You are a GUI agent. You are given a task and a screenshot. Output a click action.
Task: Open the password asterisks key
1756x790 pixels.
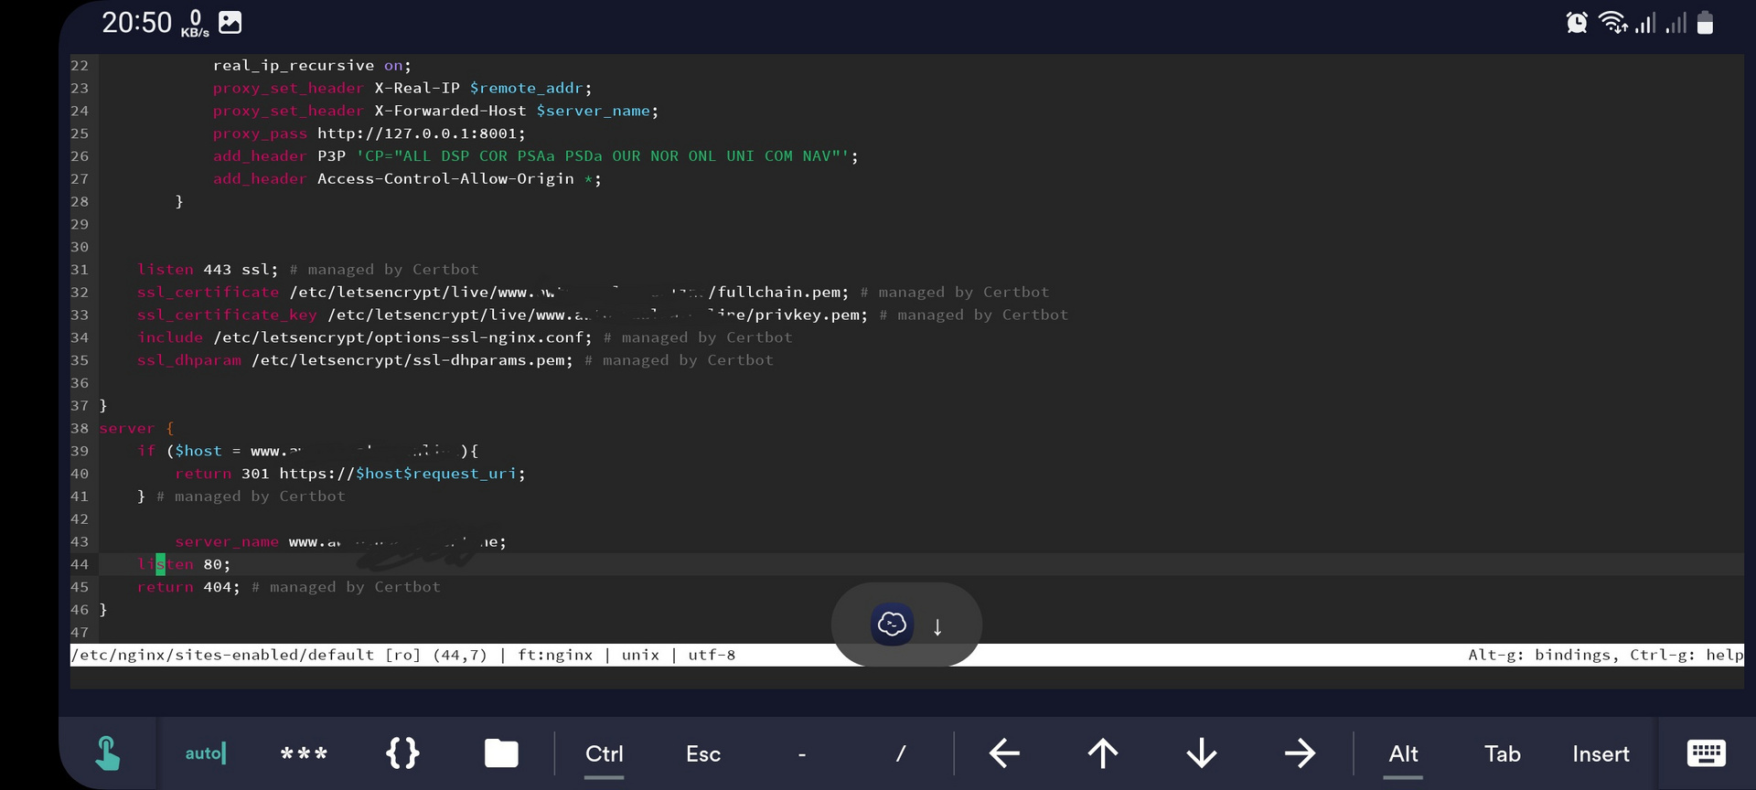click(304, 754)
